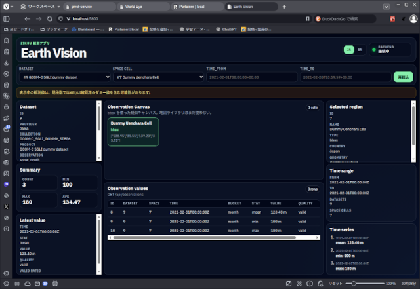Screen dimensions: 420x289
Task: Switch language to EN
Action: 360,49
